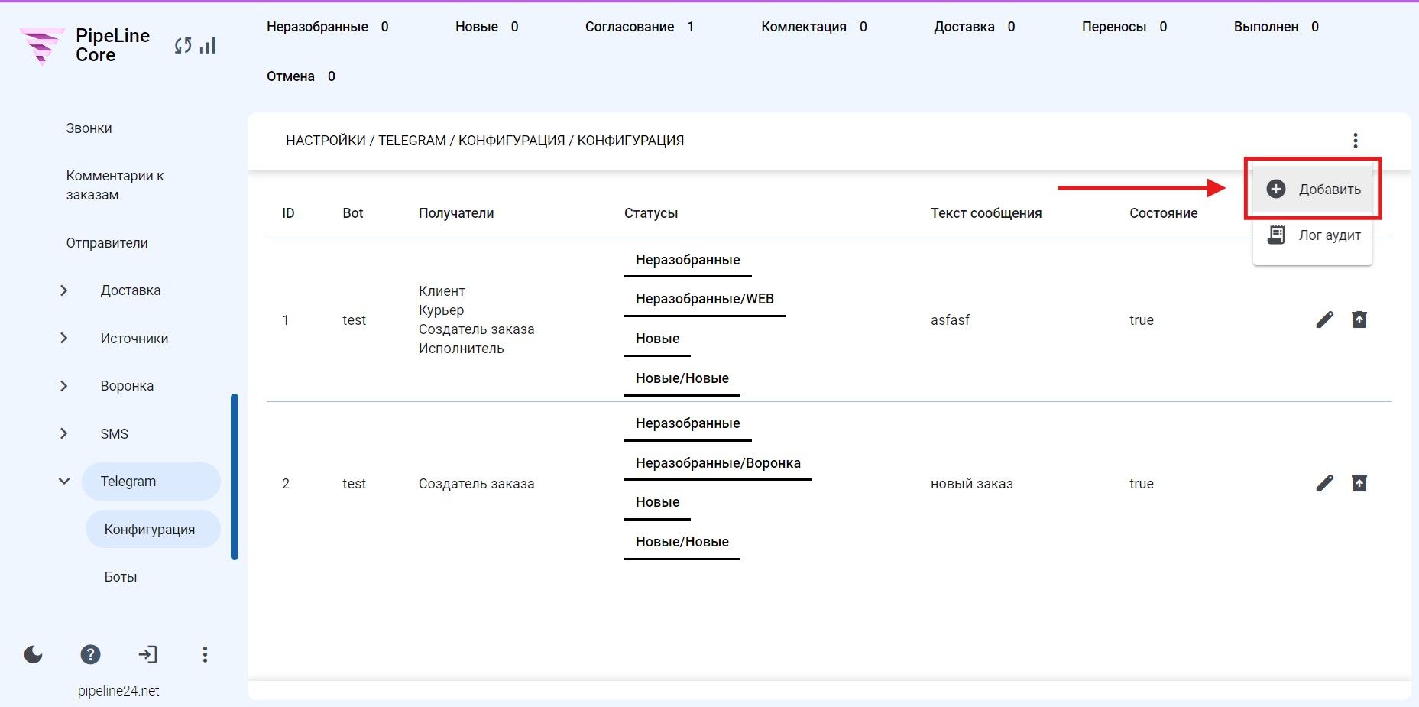Collapse the Telegram sidebar section
The height and width of the screenshot is (707, 1419).
(64, 482)
